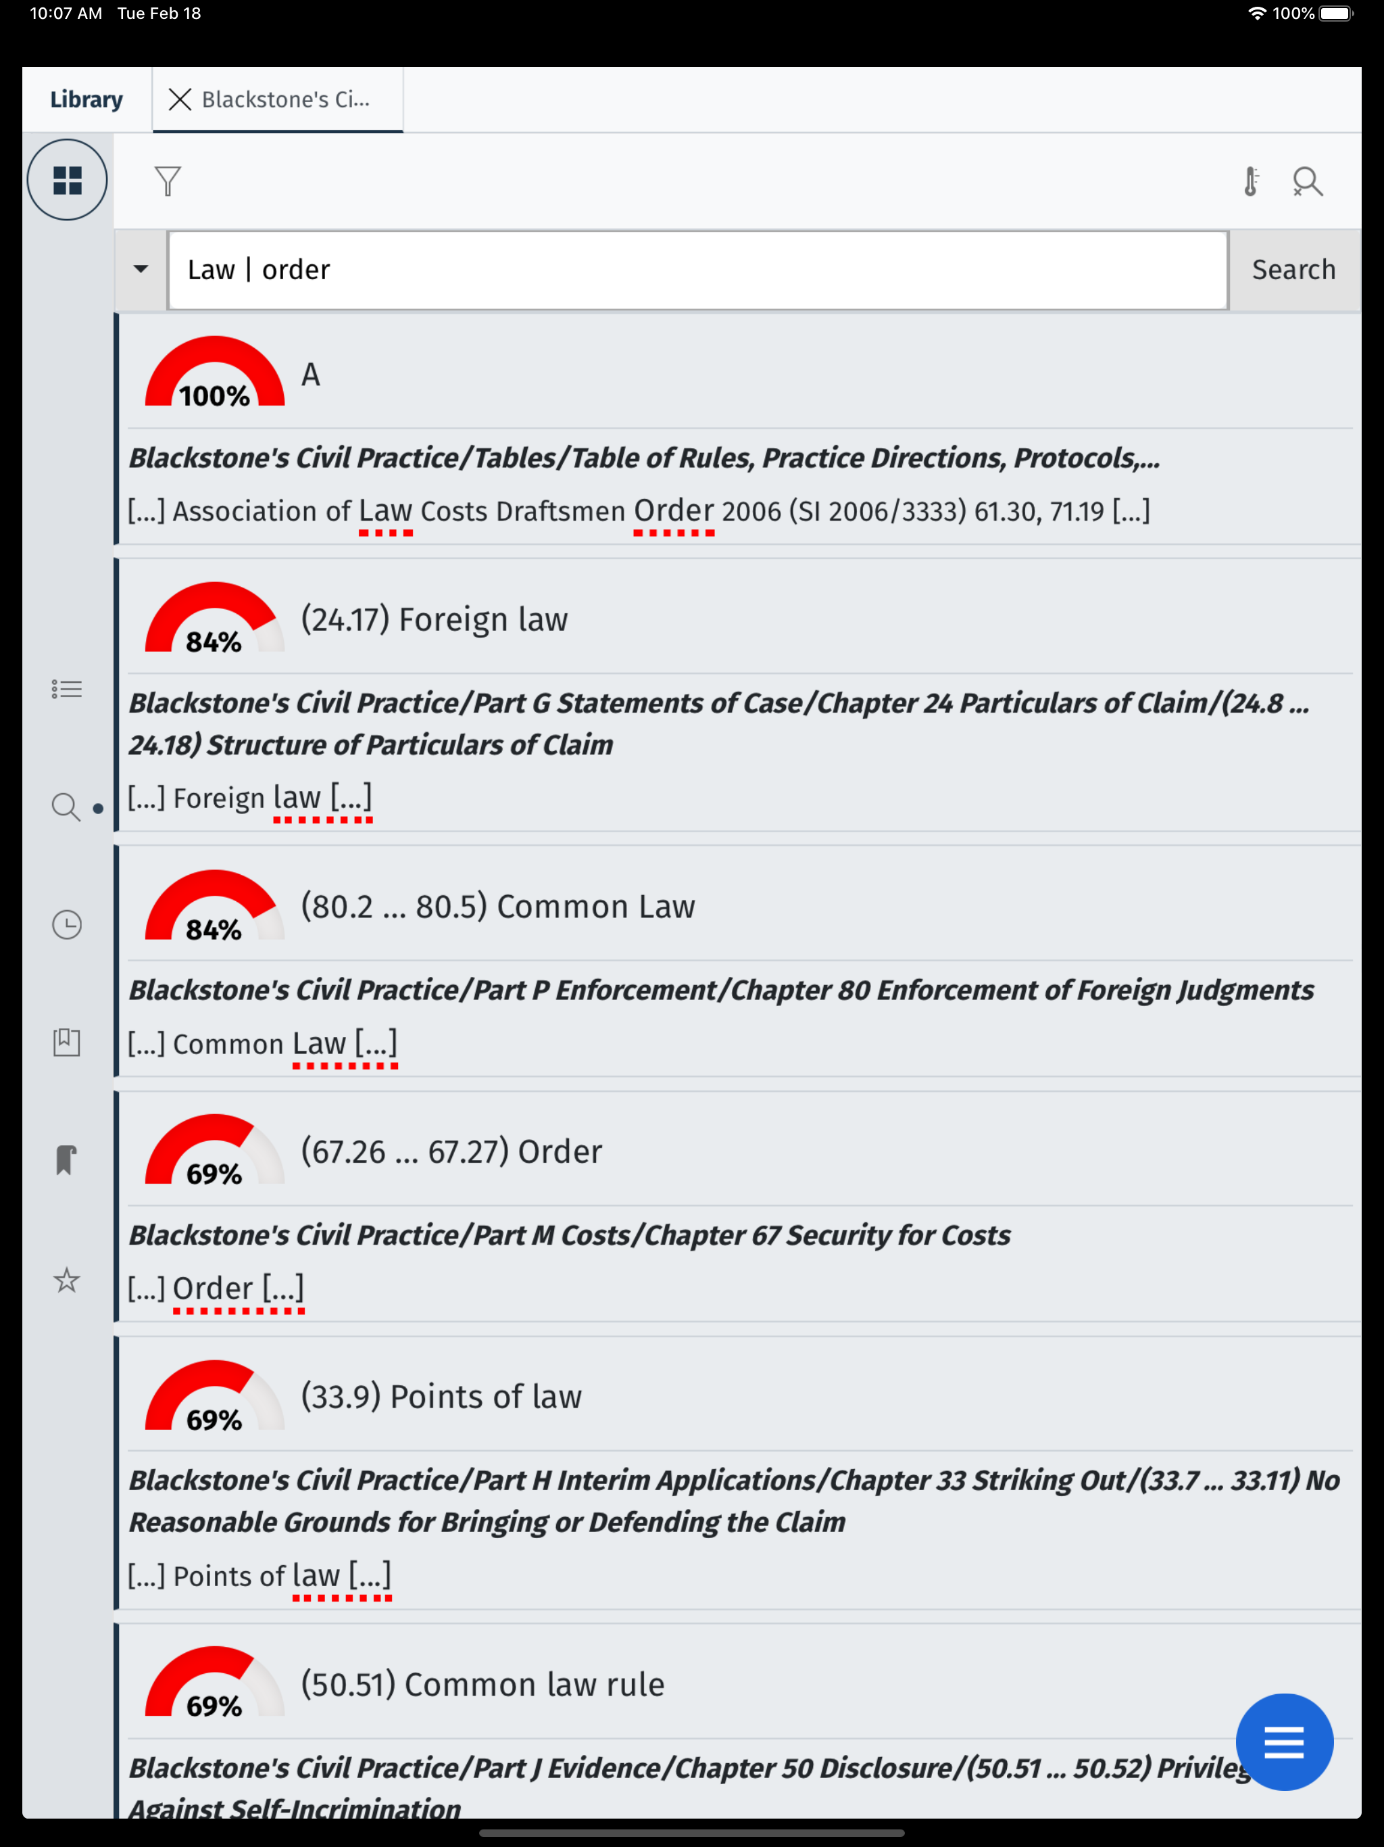
Task: Open the '(80.2 ... 80.5) Common Law' result
Action: pos(497,907)
